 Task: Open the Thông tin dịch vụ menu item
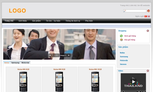[x=73, y=21]
